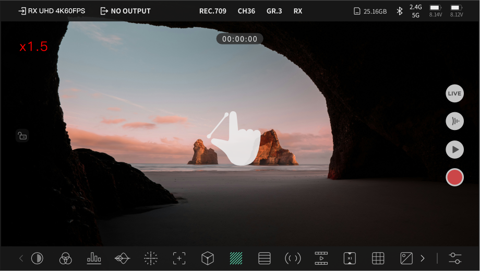Select the x1 anamorphic desqueeze icon
480x271 pixels.
pos(350,258)
